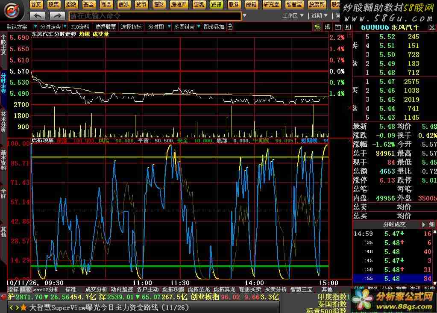Open the highlighted 资讯 top menu button
Screen dimensions: 437x313
click(x=217, y=4)
